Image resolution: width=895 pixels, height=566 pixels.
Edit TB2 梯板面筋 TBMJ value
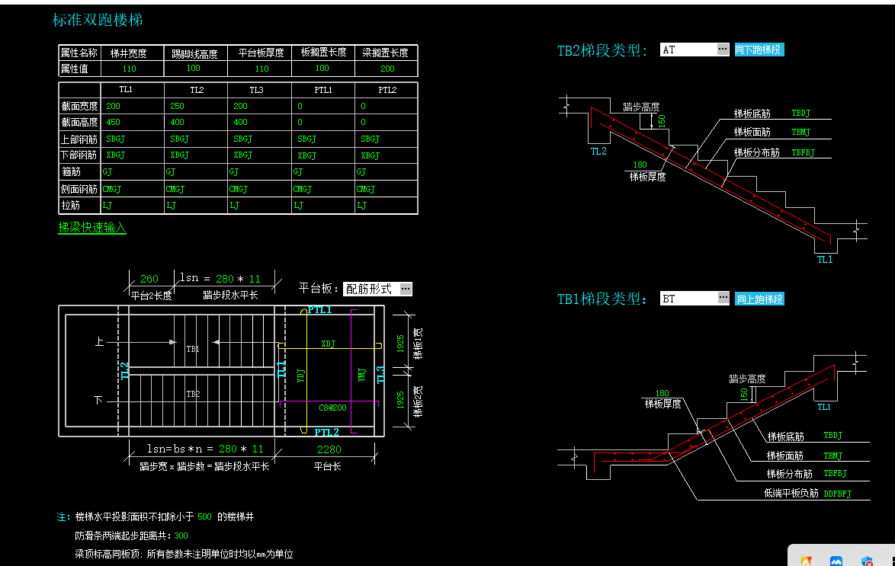[800, 132]
